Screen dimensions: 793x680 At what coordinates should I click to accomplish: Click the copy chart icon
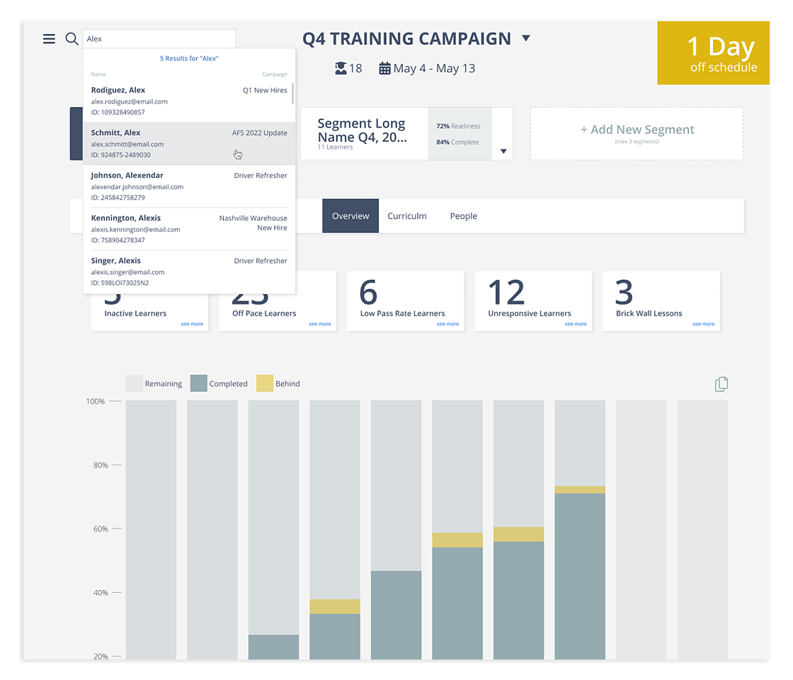click(721, 384)
